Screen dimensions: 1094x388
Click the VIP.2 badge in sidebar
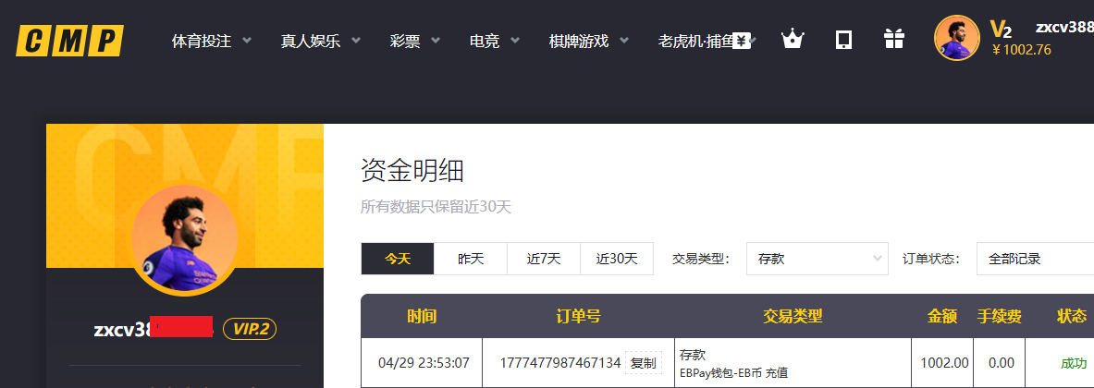point(250,329)
